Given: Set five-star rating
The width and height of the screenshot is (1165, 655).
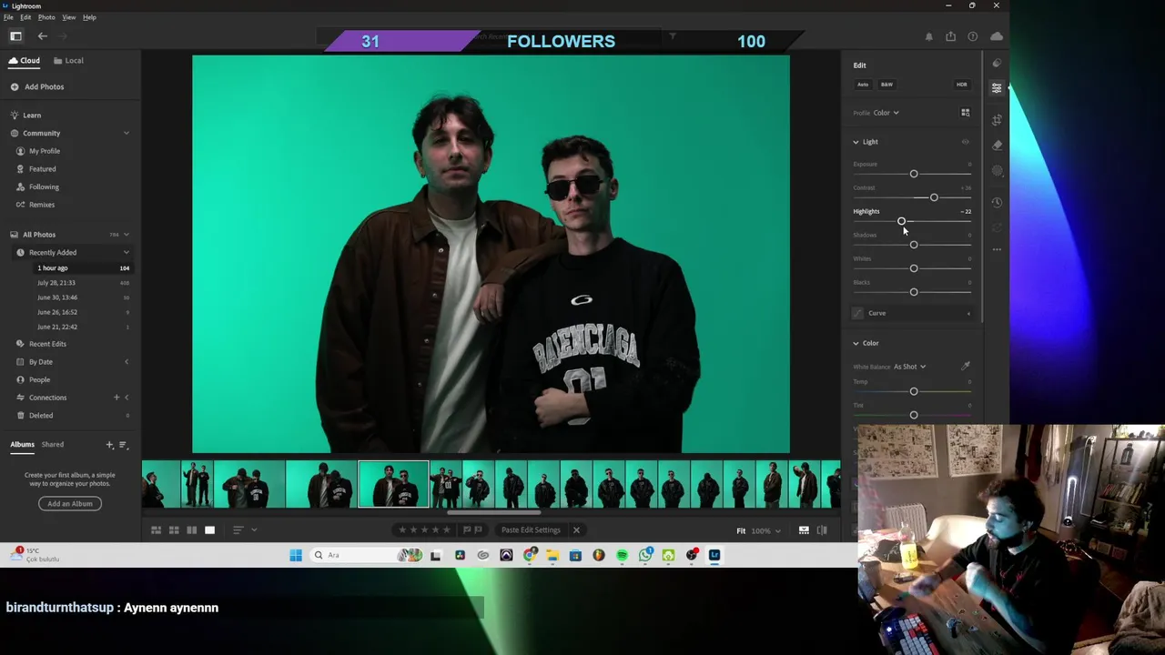Looking at the screenshot, I should (x=446, y=529).
